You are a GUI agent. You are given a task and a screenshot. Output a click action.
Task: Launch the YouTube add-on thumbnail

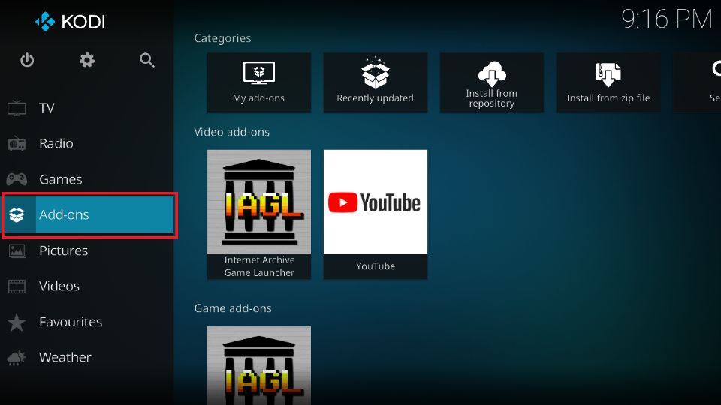(x=376, y=202)
